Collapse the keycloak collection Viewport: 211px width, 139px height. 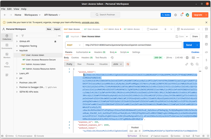coord(17,51)
